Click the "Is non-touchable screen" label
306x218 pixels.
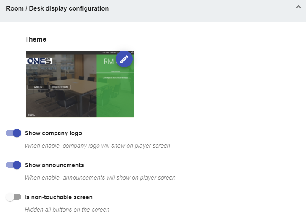point(58,197)
